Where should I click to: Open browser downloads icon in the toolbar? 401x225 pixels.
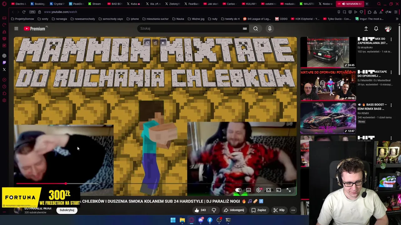[381, 12]
